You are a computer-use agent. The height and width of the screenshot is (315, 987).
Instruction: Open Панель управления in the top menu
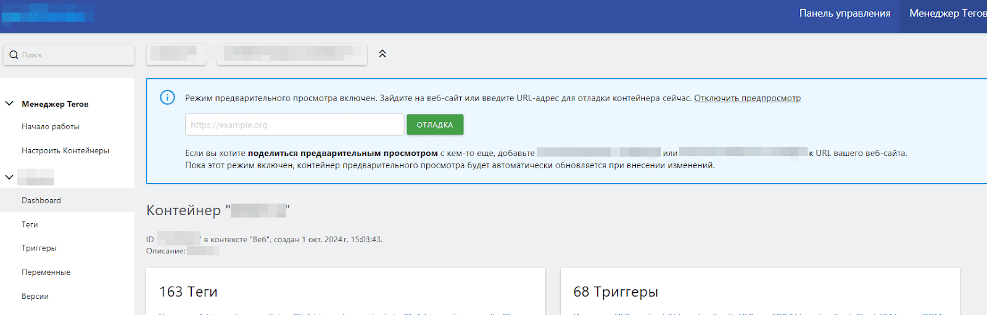tap(845, 14)
